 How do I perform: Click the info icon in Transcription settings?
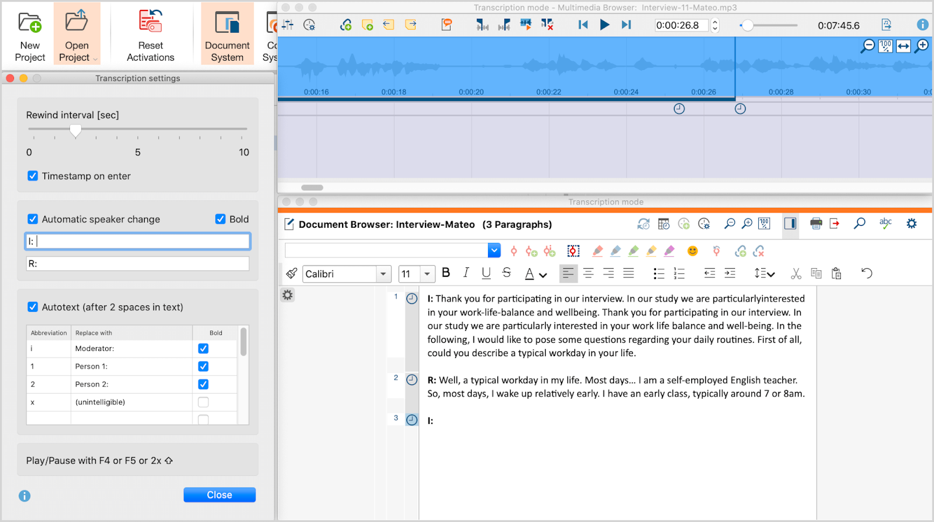25,496
